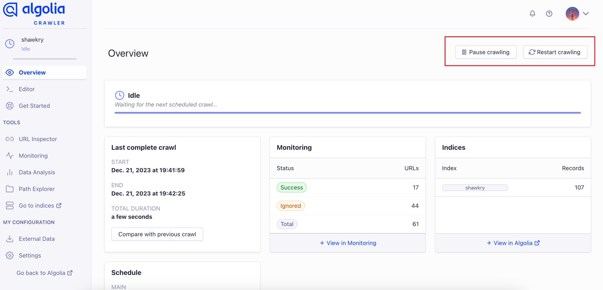Open the Get Started page
Screen dimensions: 603x290
click(x=34, y=106)
